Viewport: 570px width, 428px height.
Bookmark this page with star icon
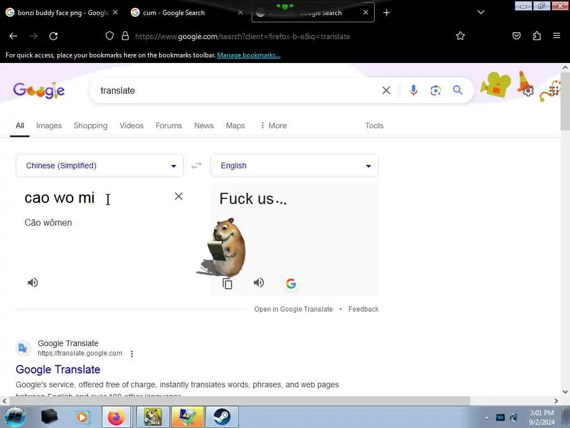460,36
